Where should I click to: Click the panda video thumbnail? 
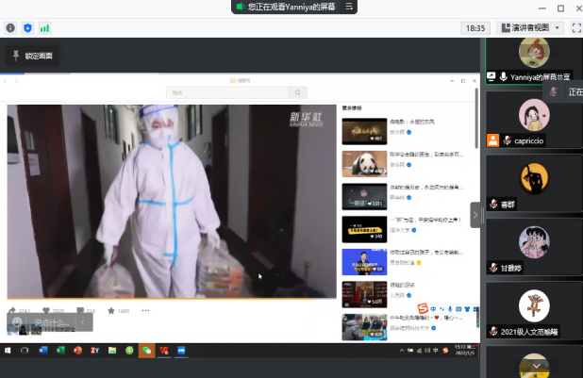click(363, 164)
